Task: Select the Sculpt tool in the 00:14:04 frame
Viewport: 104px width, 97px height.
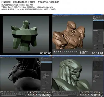Action: (x=54, y=52)
